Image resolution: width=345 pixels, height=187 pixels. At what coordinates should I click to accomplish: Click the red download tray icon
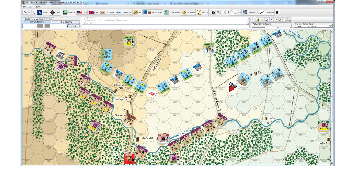(281, 20)
